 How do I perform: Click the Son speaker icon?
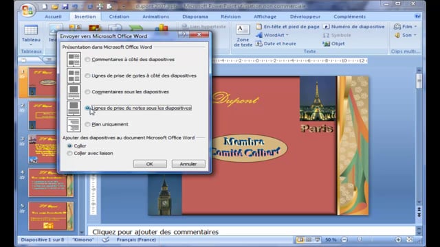(x=397, y=35)
